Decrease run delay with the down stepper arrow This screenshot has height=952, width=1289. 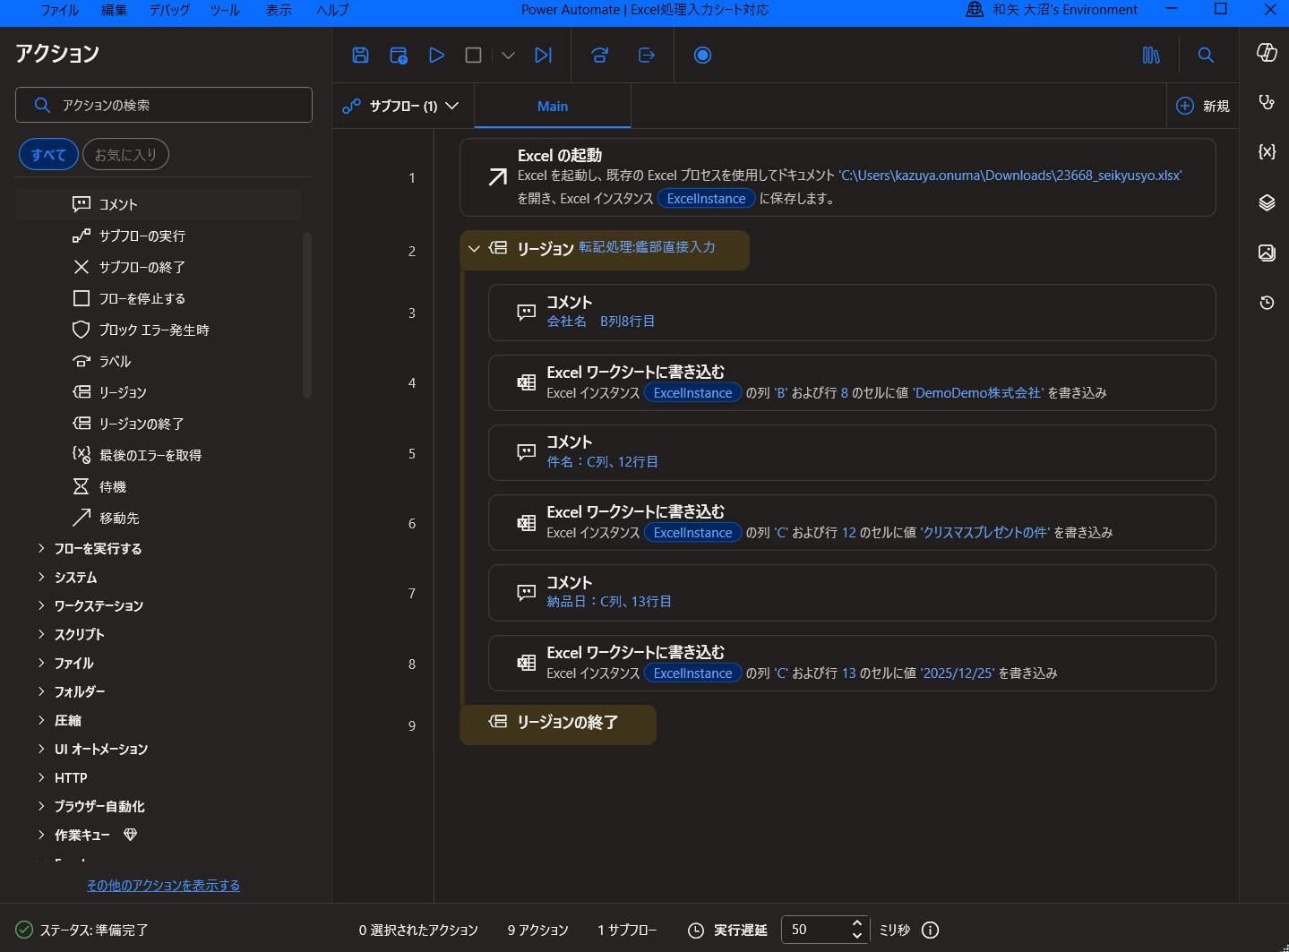point(857,936)
